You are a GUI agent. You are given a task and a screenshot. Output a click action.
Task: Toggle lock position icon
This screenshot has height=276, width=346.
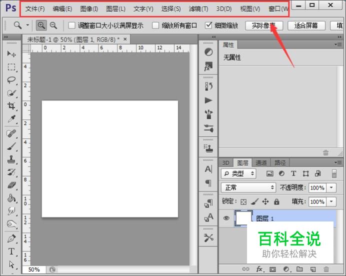click(x=265, y=201)
